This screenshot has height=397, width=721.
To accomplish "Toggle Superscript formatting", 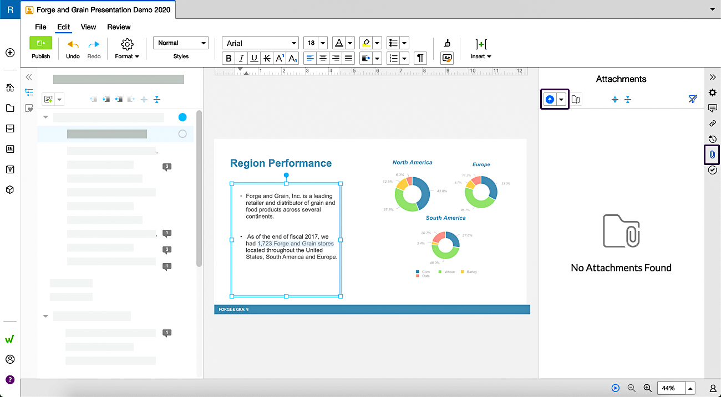I will pyautogui.click(x=280, y=58).
